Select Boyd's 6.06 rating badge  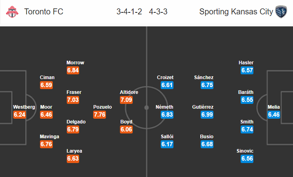(126, 129)
